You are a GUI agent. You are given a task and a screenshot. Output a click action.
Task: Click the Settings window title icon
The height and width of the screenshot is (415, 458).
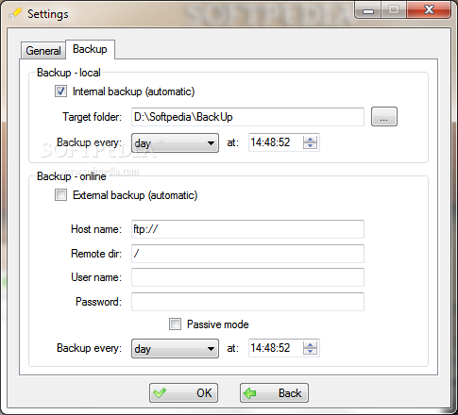point(15,14)
